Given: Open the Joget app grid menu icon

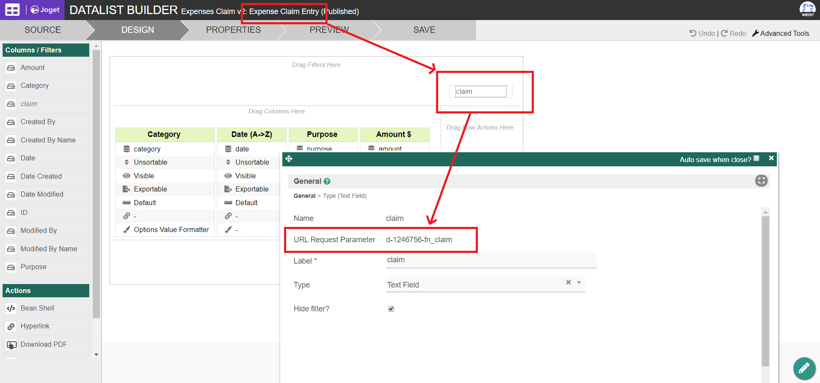Looking at the screenshot, I should 12,10.
